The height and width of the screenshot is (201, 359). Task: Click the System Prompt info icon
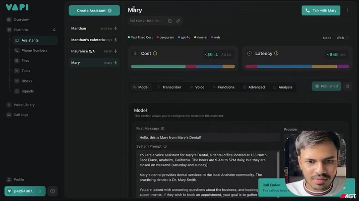(165, 146)
